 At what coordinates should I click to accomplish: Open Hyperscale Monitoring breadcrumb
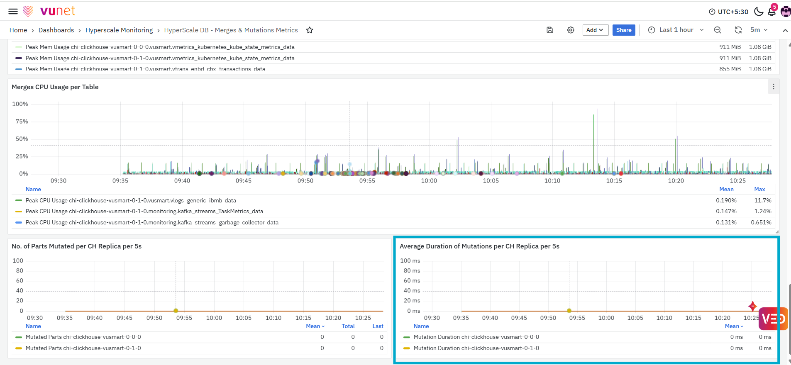click(x=119, y=30)
